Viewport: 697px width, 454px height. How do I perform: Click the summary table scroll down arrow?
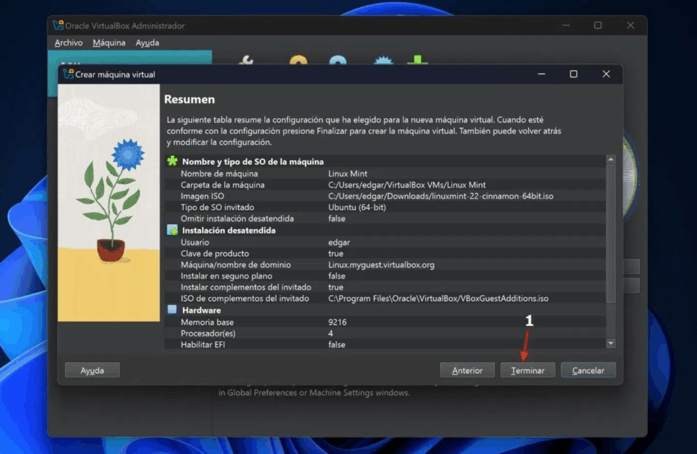click(x=611, y=344)
